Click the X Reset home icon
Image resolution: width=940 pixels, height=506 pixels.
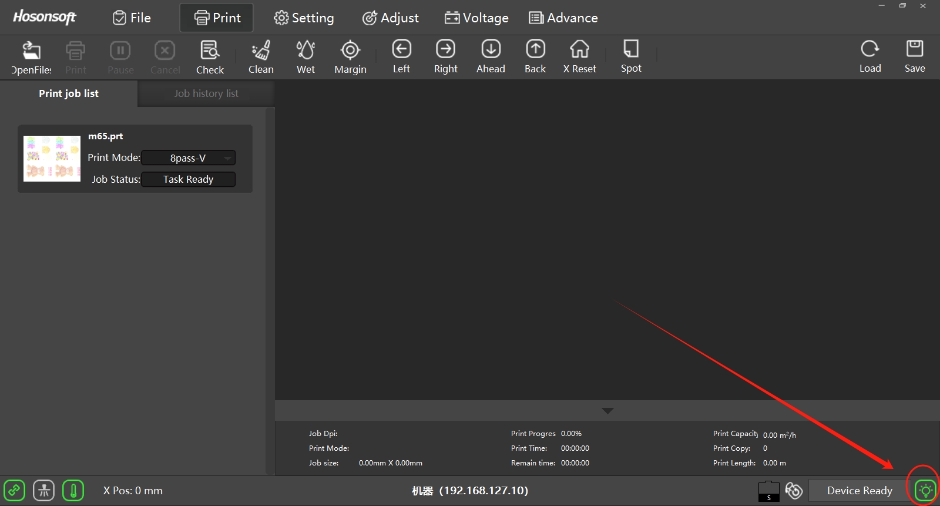[x=579, y=57]
